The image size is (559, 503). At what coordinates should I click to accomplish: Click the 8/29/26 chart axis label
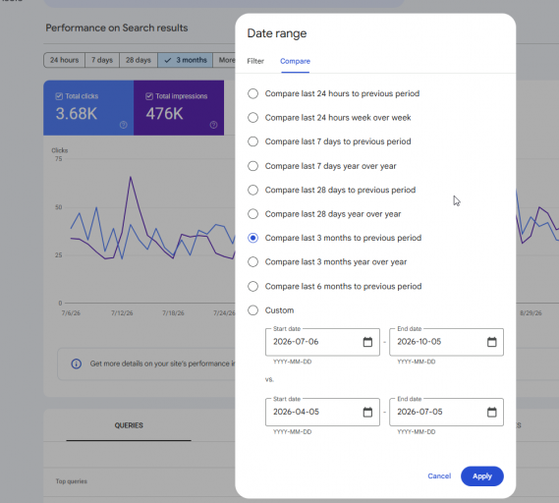pos(531,313)
